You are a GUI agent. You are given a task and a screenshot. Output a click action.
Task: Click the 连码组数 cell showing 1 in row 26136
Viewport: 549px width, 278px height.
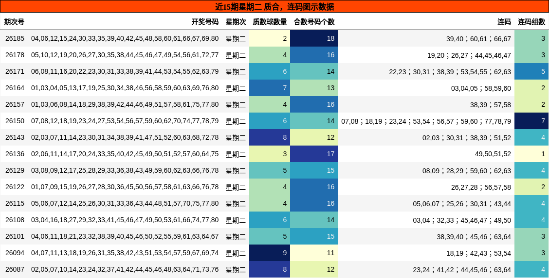(x=531, y=154)
